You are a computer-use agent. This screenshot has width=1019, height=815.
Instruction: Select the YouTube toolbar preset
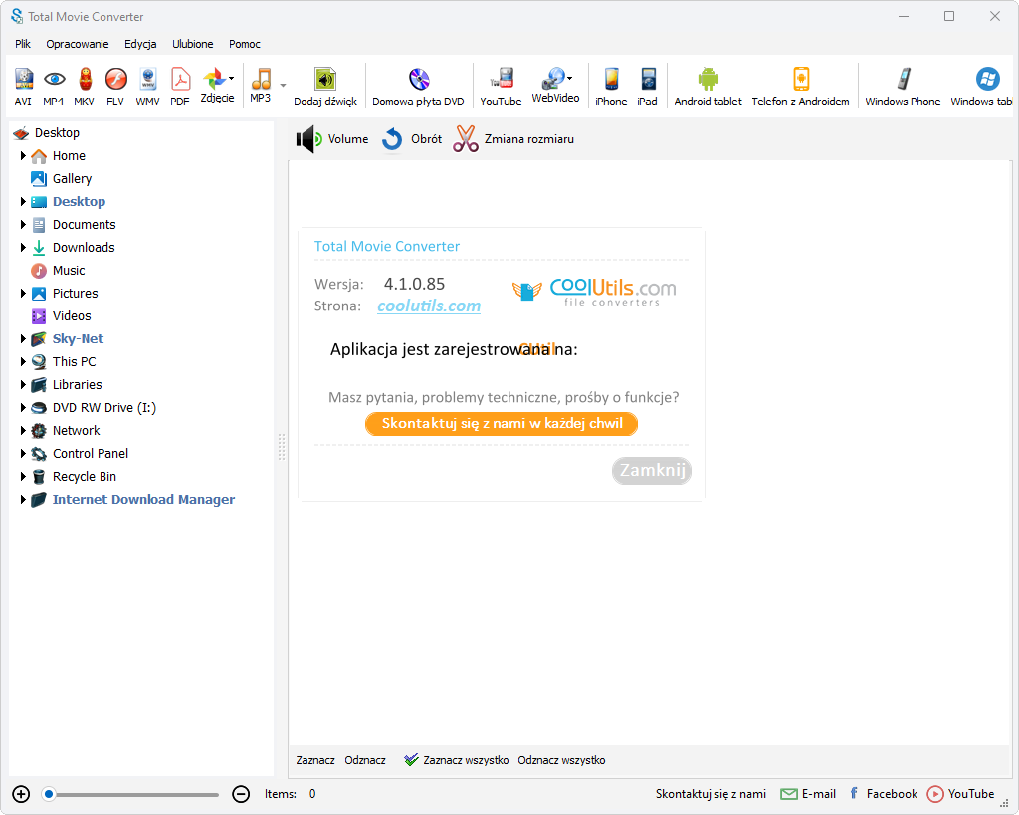pyautogui.click(x=502, y=86)
